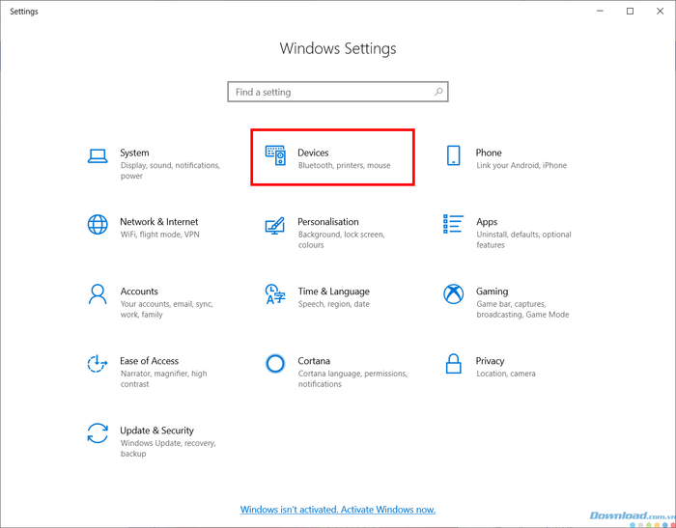Focus the Find a setting search box
The height and width of the screenshot is (528, 676).
point(338,92)
